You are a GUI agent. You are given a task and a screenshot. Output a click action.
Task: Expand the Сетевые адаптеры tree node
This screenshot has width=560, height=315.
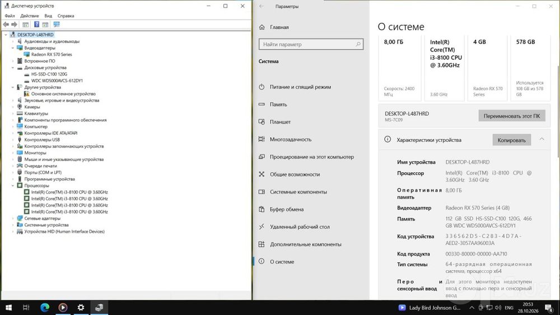tap(12, 218)
